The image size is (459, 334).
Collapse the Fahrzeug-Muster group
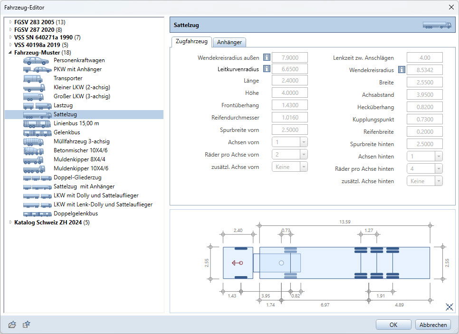[x=10, y=53]
